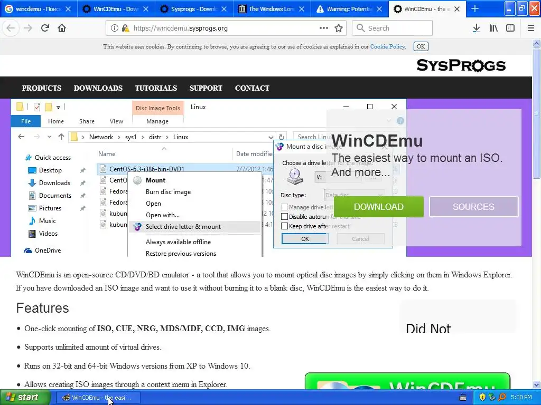
Task: Click the SOURCES button
Action: click(x=474, y=207)
